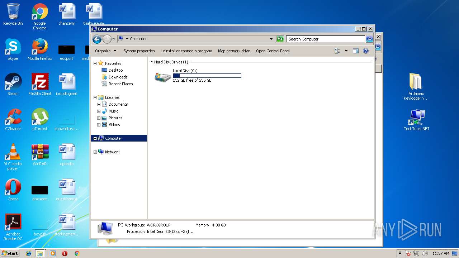This screenshot has height=258, width=459.
Task: Select the startingmem Word document icon
Action: pyautogui.click(x=67, y=225)
